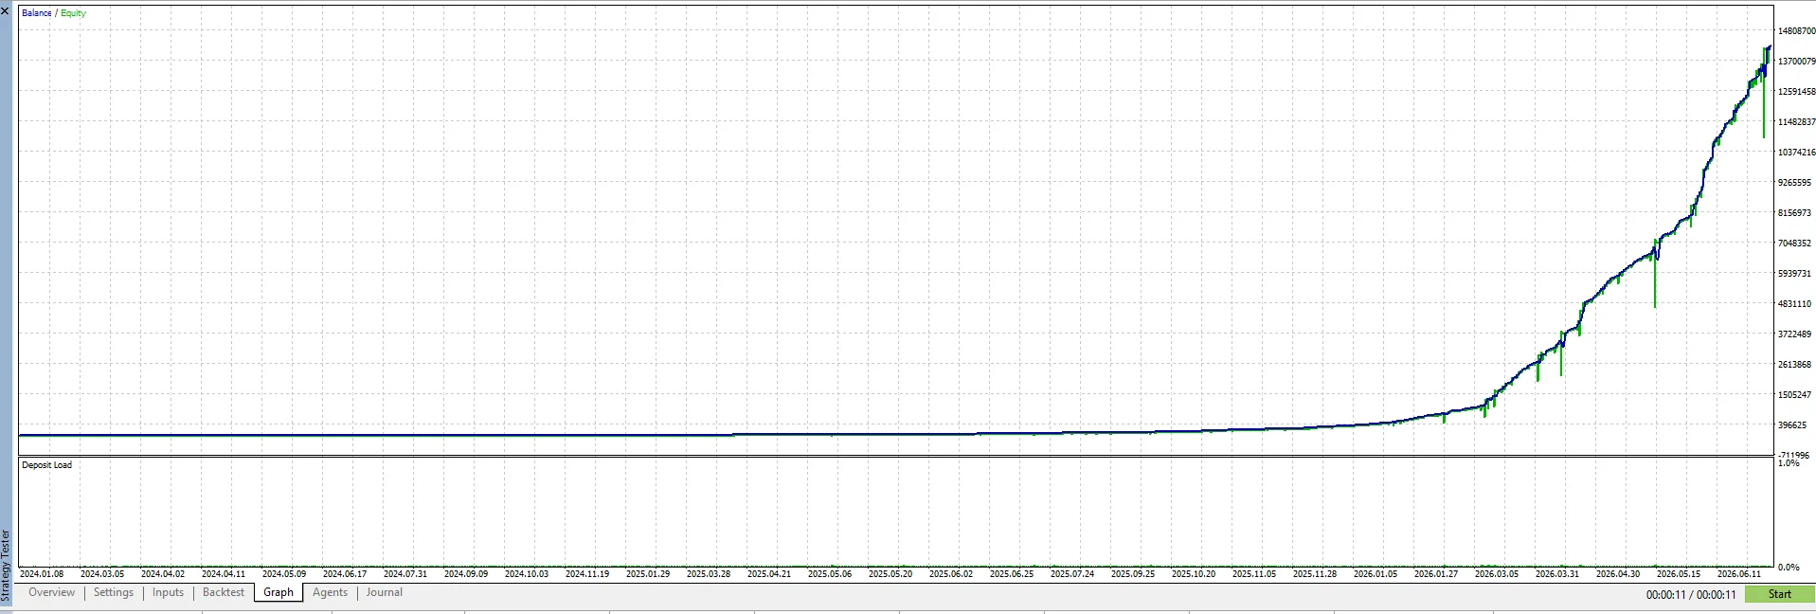The width and height of the screenshot is (1816, 614).
Task: Open the Settings tab
Action: (x=114, y=592)
